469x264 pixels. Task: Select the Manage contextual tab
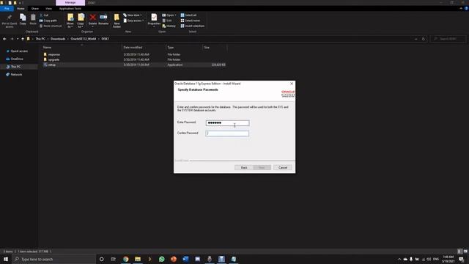point(70,2)
